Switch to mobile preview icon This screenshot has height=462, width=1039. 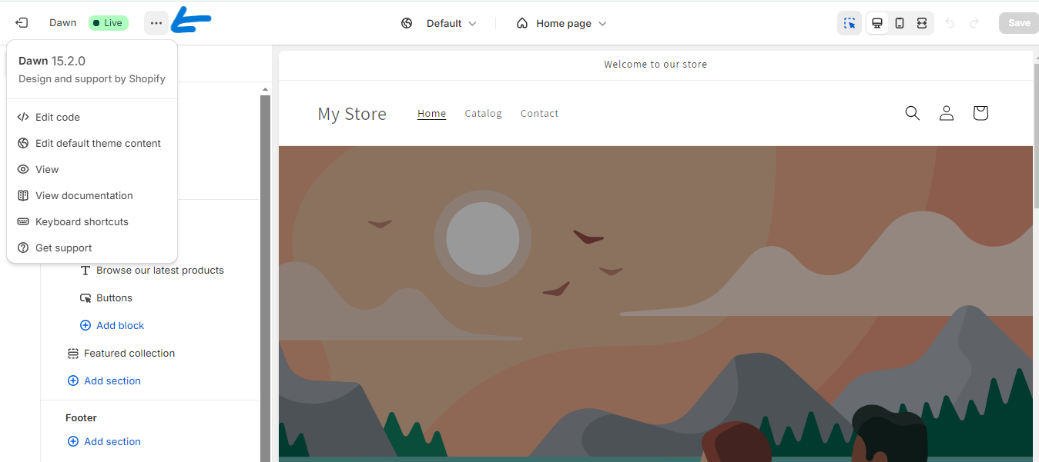point(899,23)
